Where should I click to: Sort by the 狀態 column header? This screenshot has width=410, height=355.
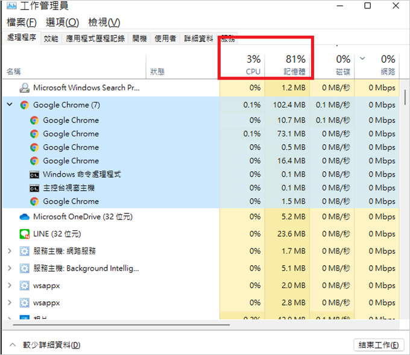pyautogui.click(x=183, y=66)
